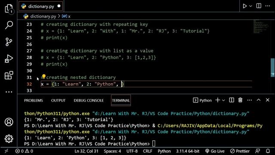
Task: Open the Extensions view
Action: pyautogui.click(x=9, y=75)
